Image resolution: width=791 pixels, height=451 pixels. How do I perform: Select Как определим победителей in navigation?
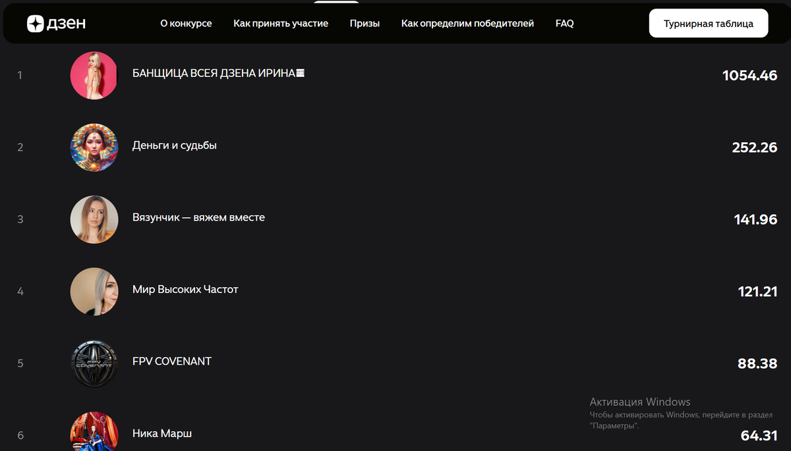(x=467, y=23)
